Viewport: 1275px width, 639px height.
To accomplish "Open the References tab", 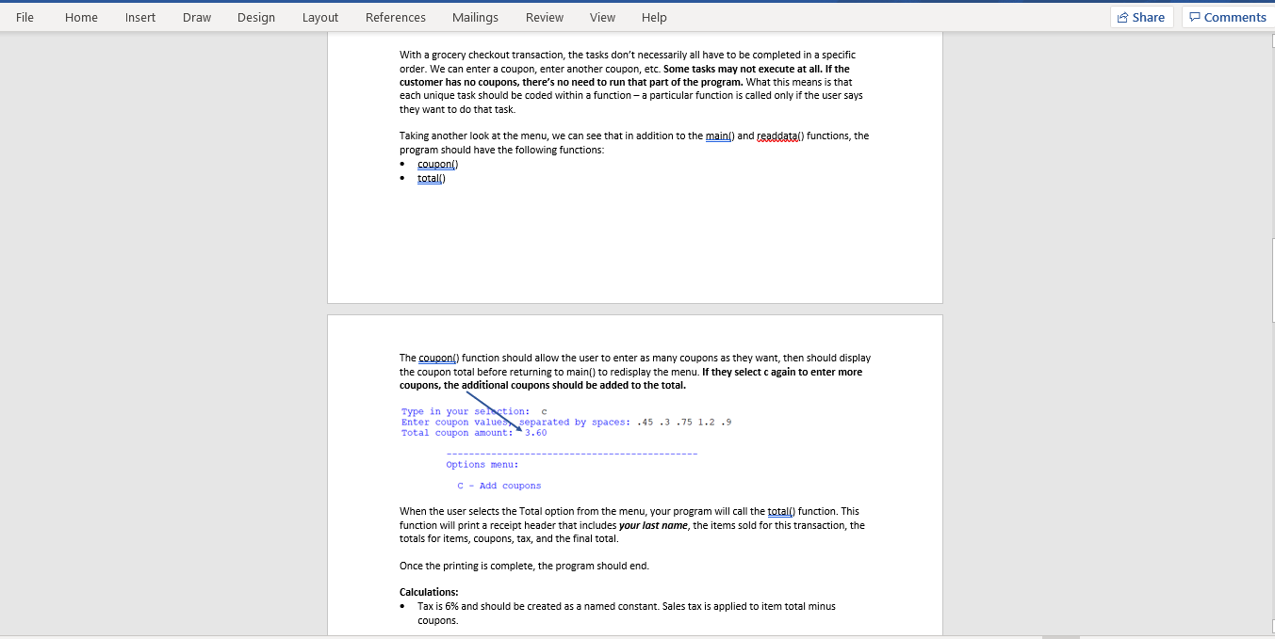I will [x=395, y=17].
